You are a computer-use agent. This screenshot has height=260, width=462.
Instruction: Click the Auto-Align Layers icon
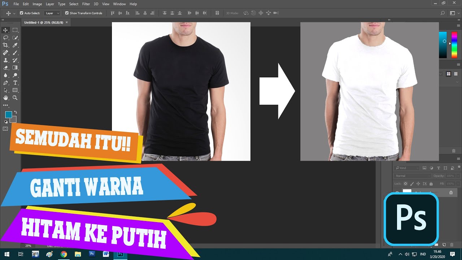[217, 13]
